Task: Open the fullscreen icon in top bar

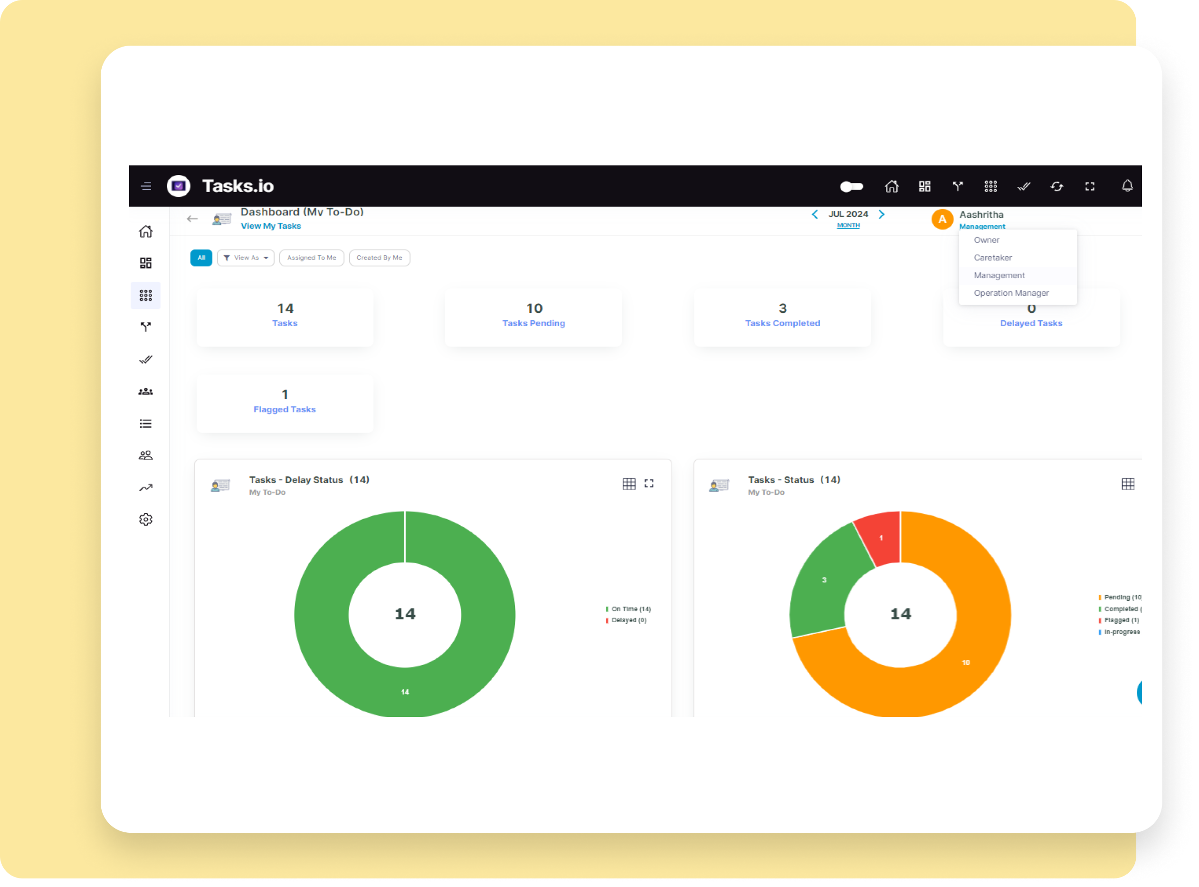Action: point(1090,186)
